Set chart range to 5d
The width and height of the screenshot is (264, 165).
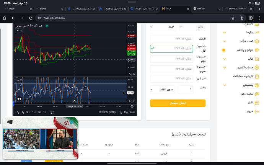pos(39,112)
